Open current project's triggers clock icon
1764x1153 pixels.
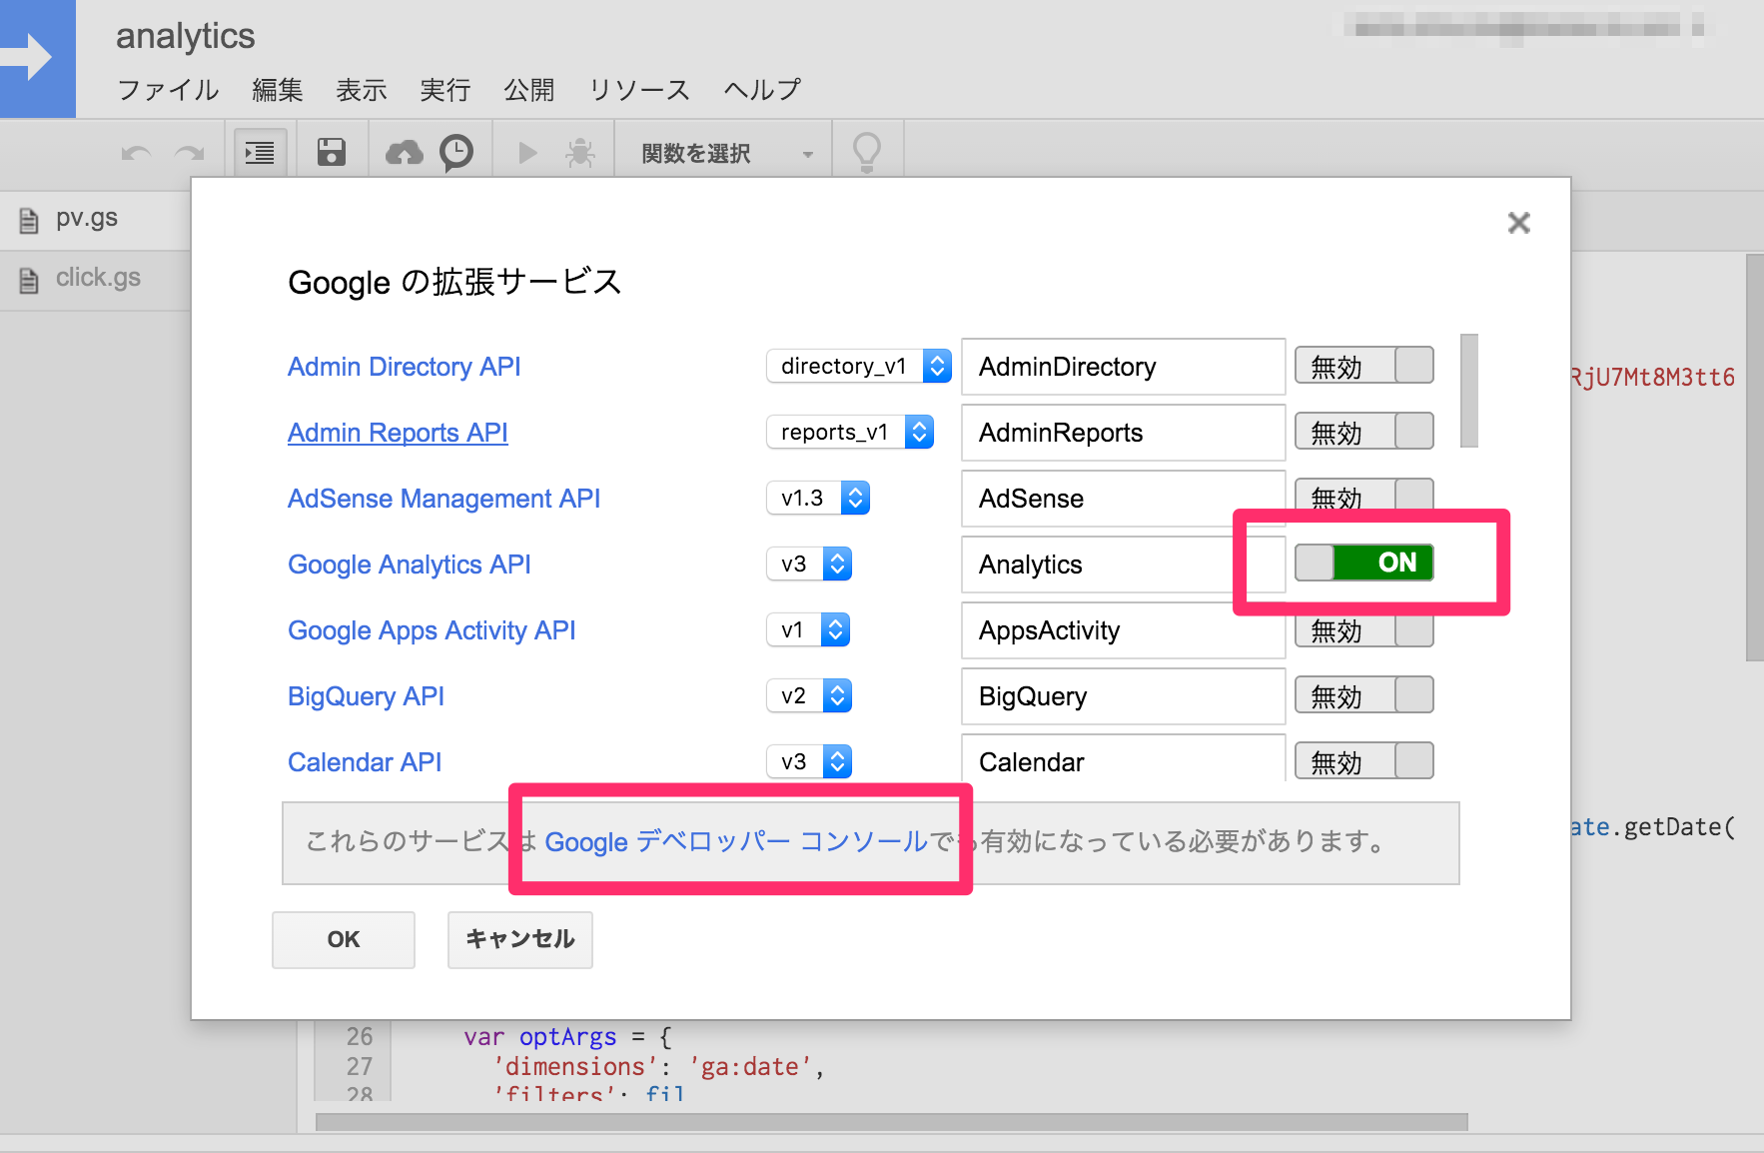tap(456, 153)
